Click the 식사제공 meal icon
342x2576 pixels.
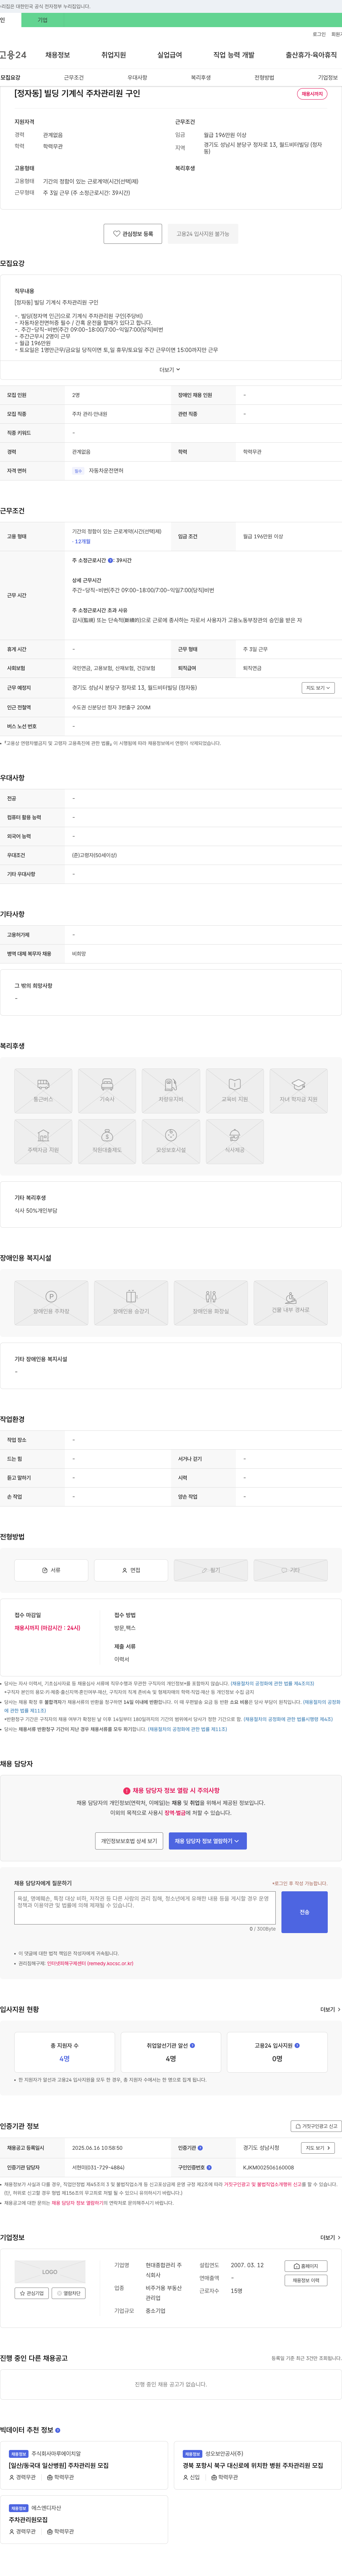[234, 1142]
